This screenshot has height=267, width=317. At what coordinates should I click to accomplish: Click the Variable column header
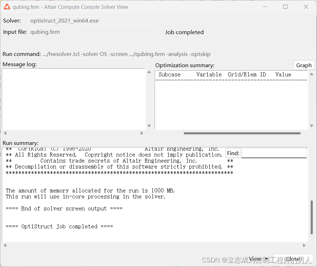tap(209, 75)
